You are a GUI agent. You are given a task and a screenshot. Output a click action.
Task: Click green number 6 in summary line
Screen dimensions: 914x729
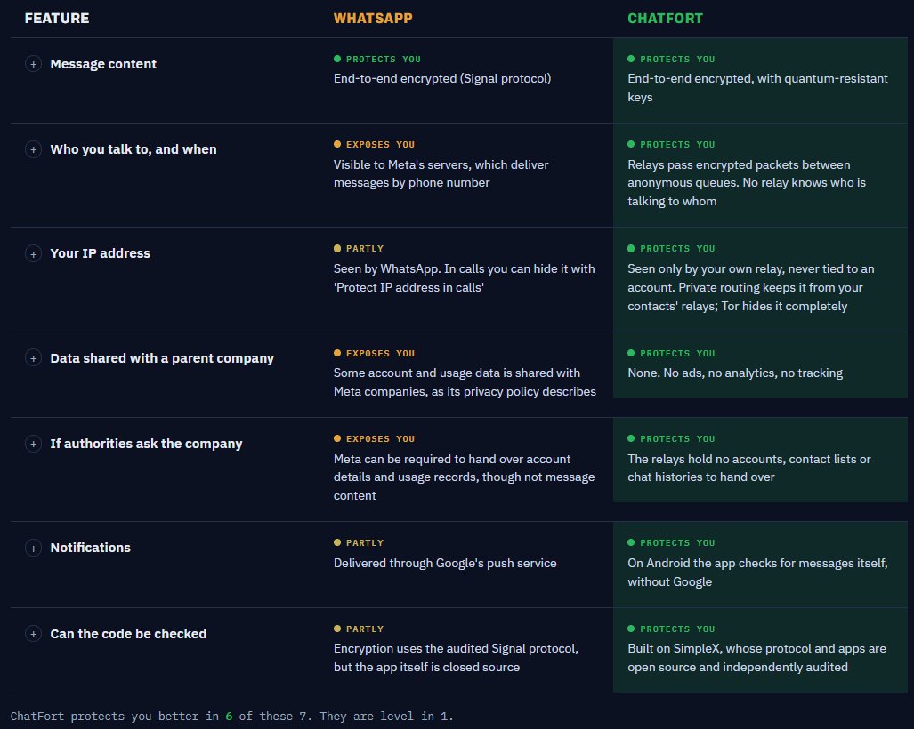coord(229,717)
